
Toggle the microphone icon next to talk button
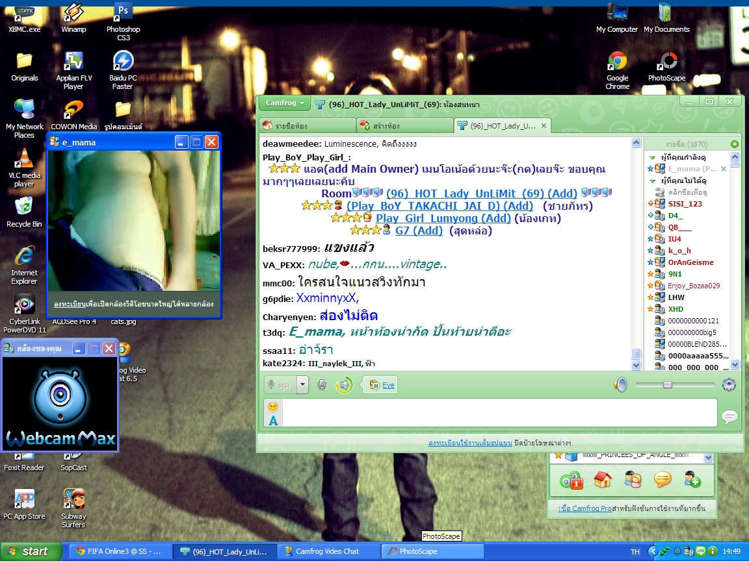coord(322,384)
